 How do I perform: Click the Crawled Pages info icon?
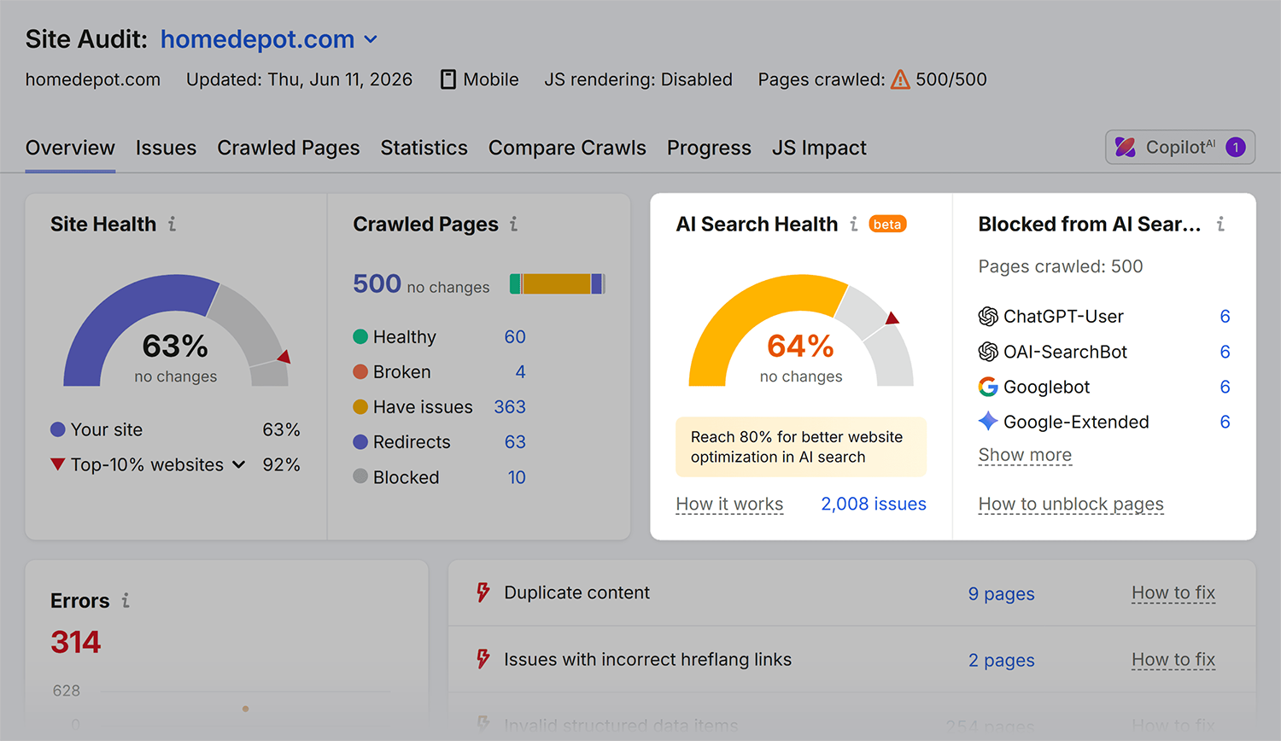point(514,224)
